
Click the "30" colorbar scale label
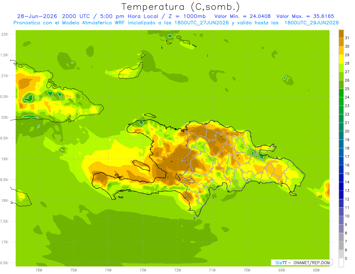click(x=347, y=46)
